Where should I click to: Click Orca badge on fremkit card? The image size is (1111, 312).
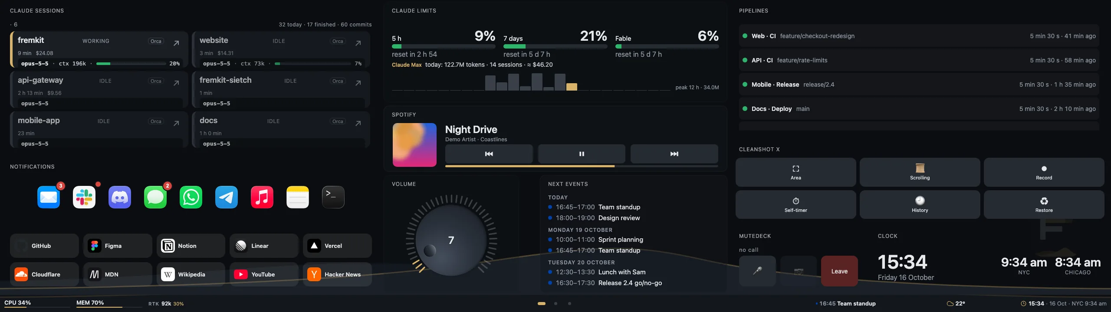click(156, 41)
